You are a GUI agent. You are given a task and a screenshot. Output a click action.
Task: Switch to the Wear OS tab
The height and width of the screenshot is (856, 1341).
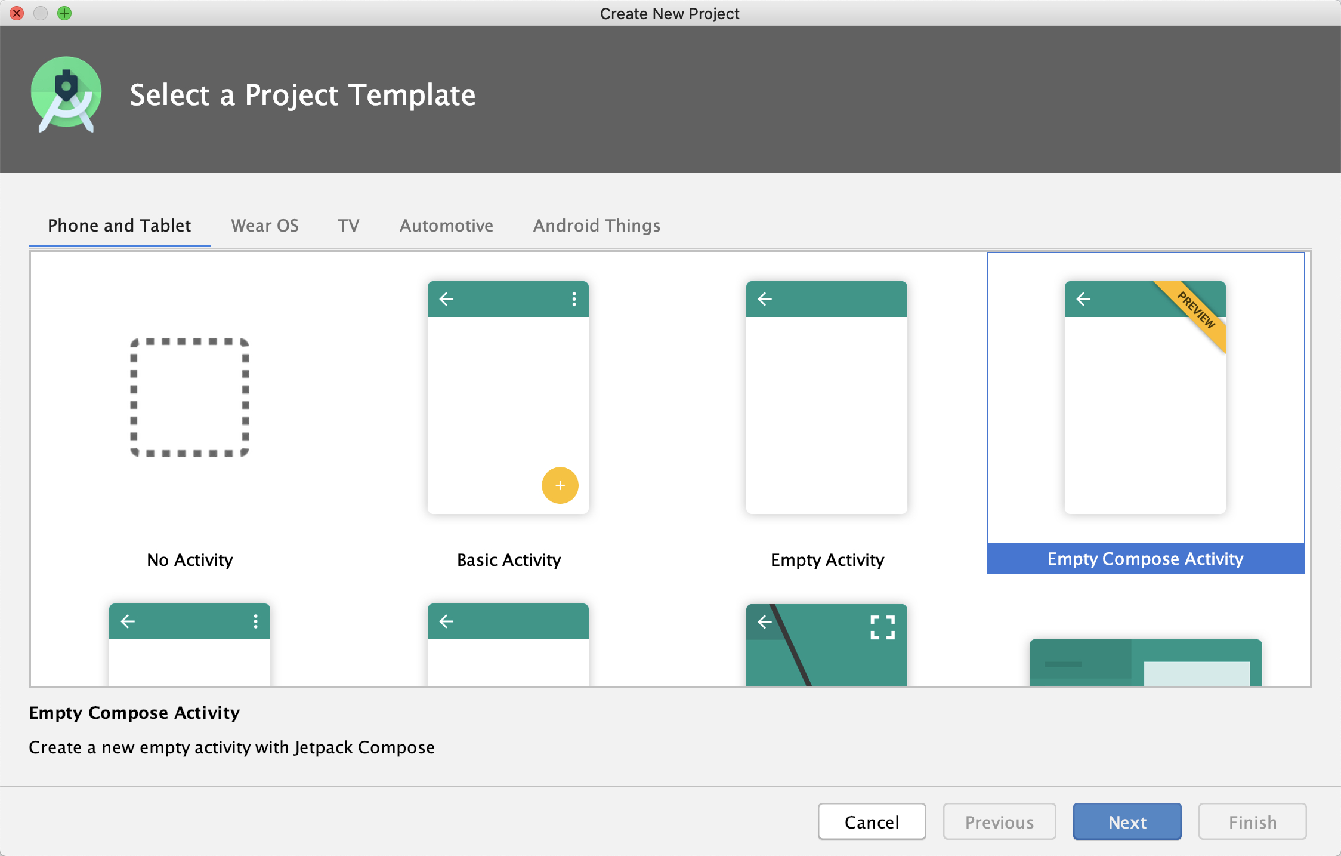[x=265, y=226]
